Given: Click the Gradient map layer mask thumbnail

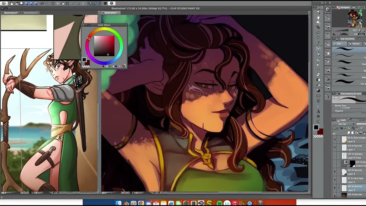Looking at the screenshot, I should click(352, 164).
